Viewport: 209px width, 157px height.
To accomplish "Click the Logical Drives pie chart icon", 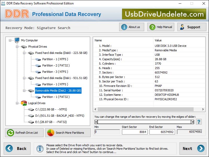I will (24, 103).
